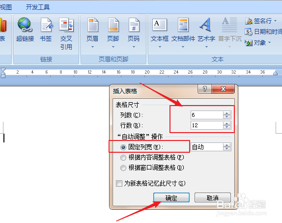The height and width of the screenshot is (223, 282).
Task: Expand the 文本框 dropdown arrow
Action: (x=160, y=47)
